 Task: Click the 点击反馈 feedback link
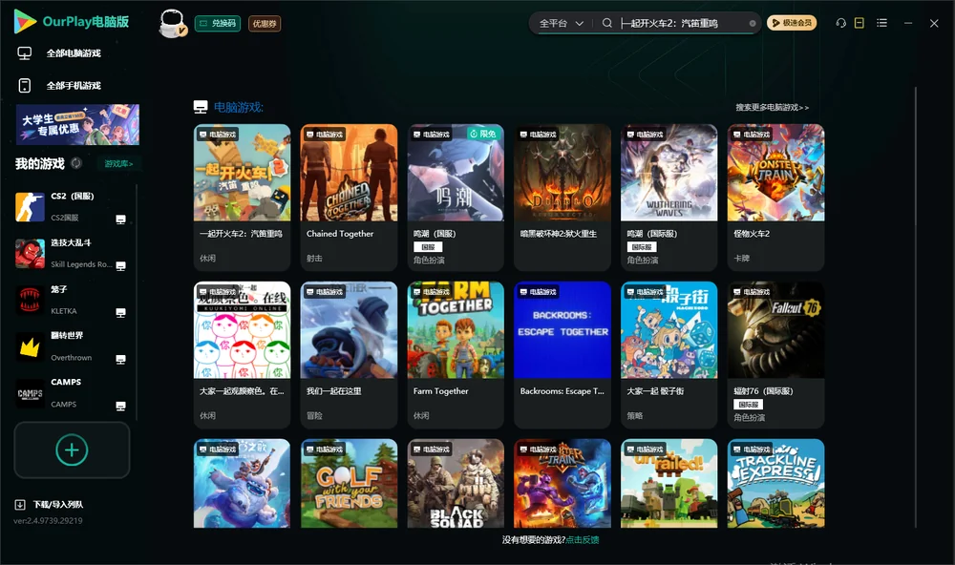[x=583, y=539]
